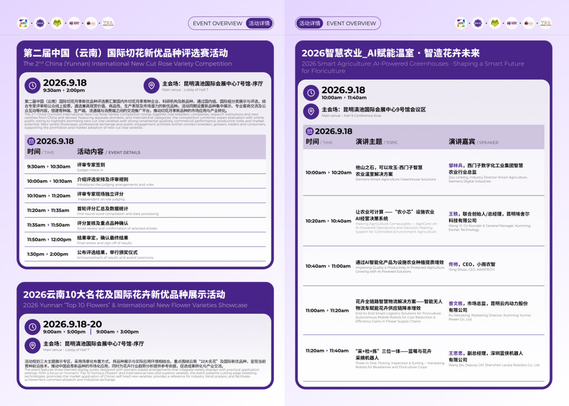Click the topic “采+检+拣”三位一体 蓝莓与花卉采摘机器人

pos(394,354)
